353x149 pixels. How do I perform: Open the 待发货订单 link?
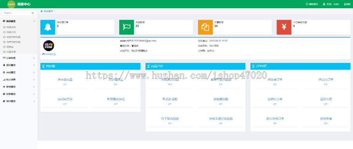275,80
